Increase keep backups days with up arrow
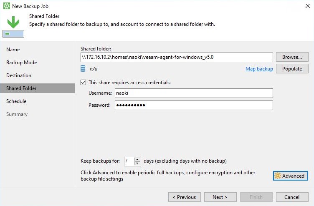The width and height of the screenshot is (314, 206). coord(137,159)
